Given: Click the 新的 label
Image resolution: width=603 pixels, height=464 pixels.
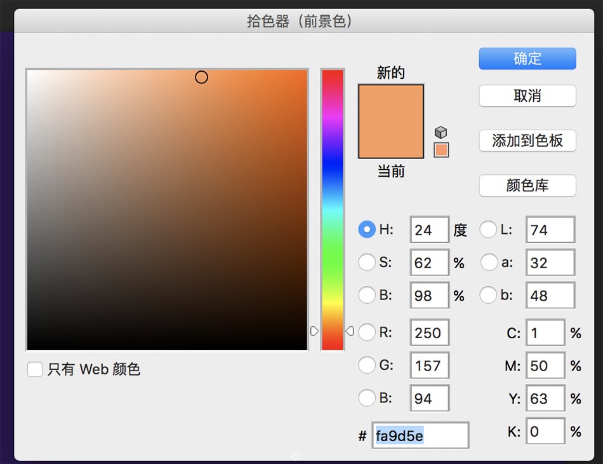Looking at the screenshot, I should point(391,72).
